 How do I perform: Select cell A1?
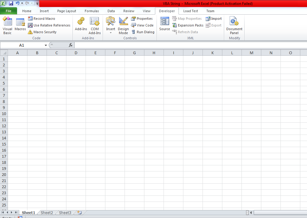tap(17, 59)
